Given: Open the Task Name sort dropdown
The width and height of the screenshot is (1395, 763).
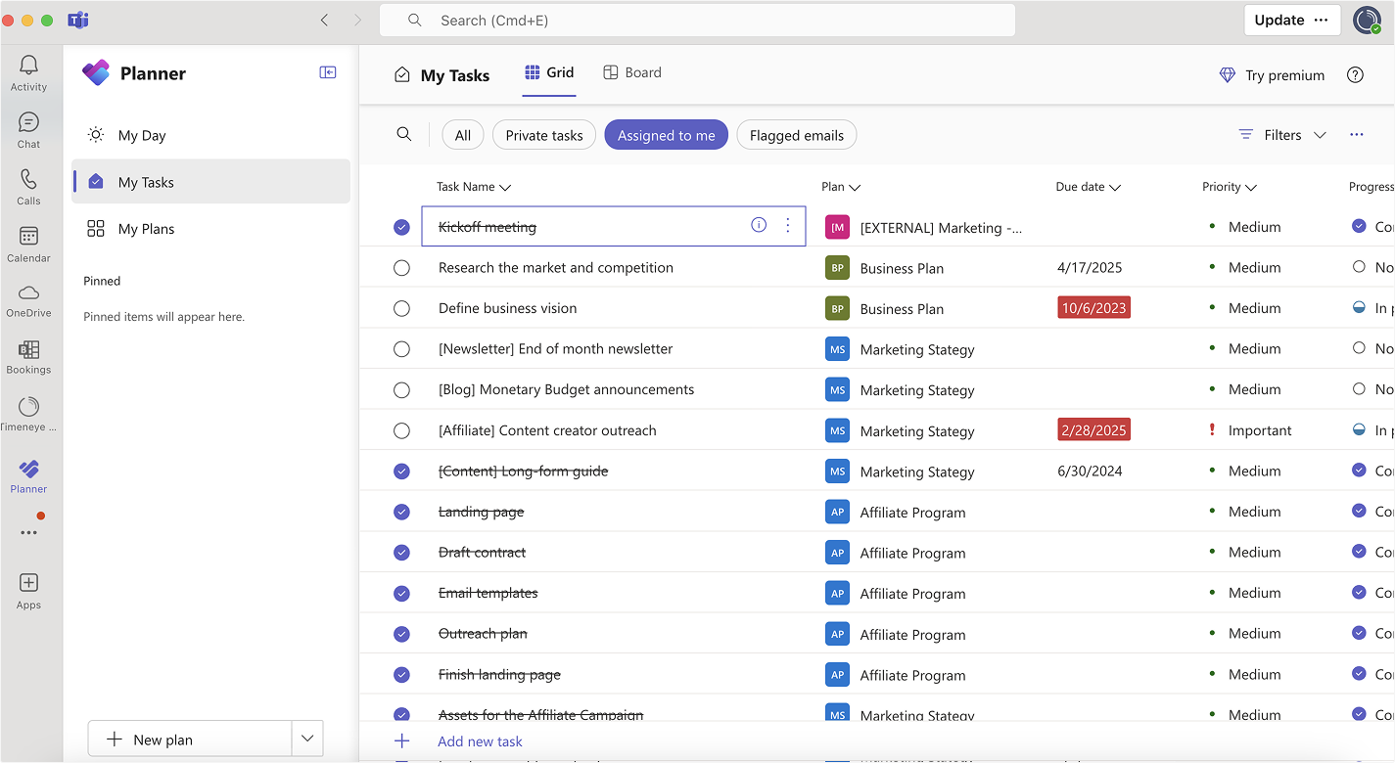Looking at the screenshot, I should [x=505, y=187].
